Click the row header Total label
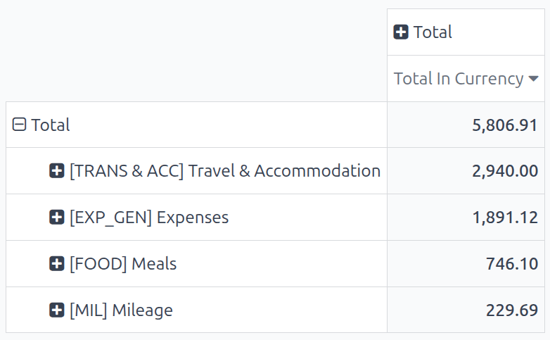 pos(51,125)
